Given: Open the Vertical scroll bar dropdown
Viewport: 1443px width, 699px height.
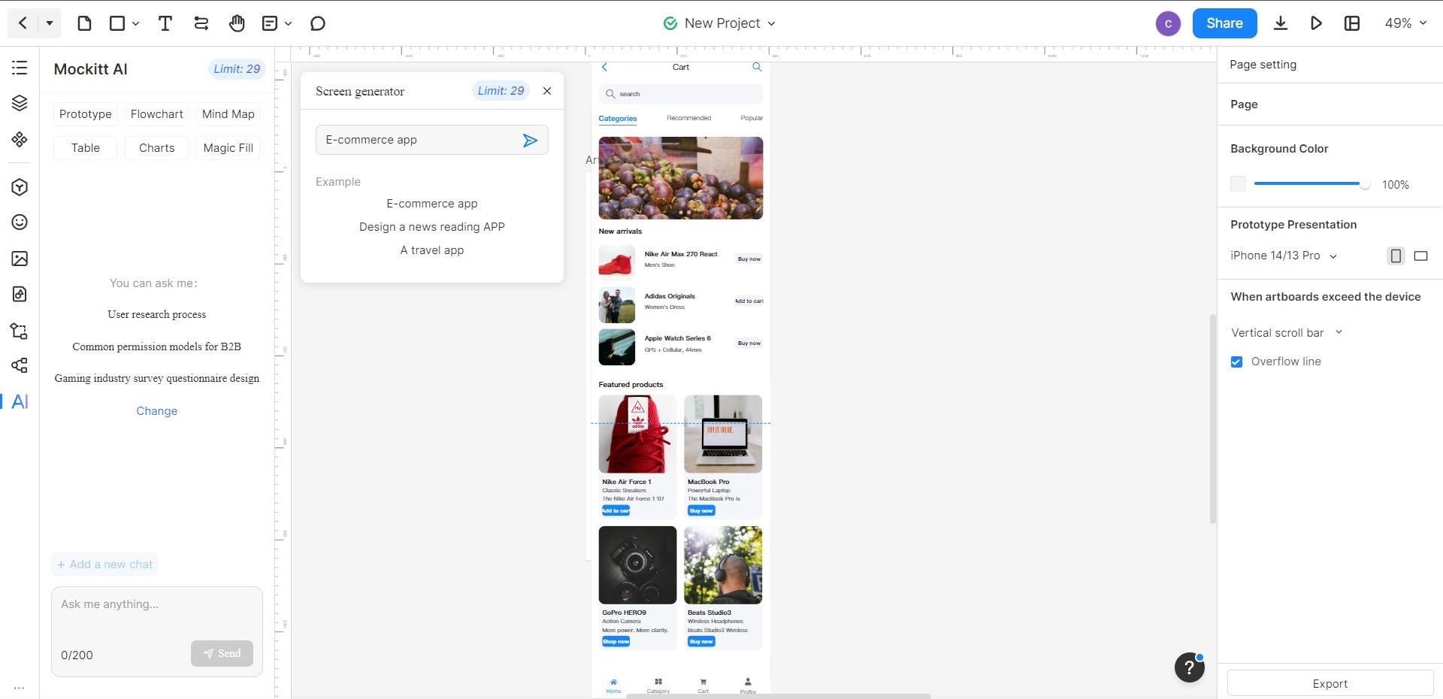Looking at the screenshot, I should coord(1287,332).
